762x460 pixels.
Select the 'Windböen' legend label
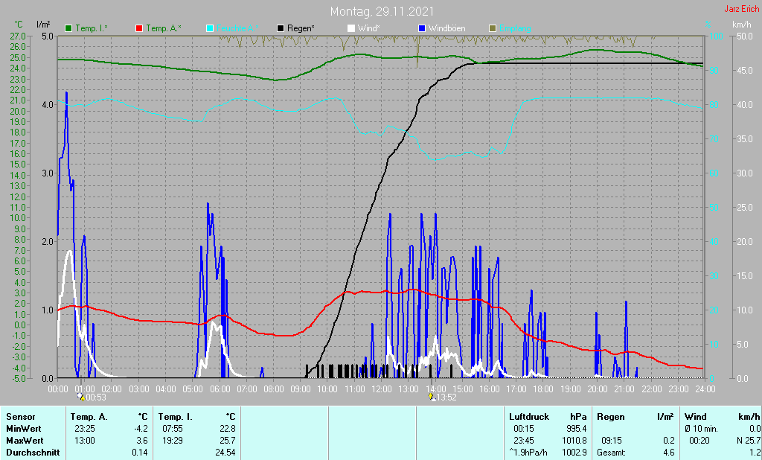pos(446,28)
